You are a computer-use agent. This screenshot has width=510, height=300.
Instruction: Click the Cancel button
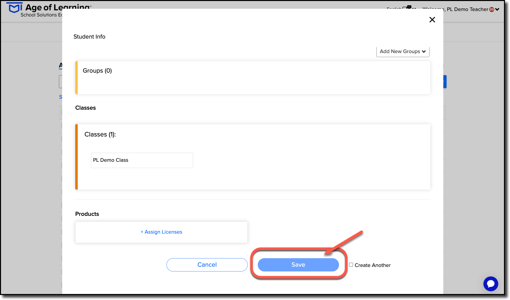click(x=207, y=265)
